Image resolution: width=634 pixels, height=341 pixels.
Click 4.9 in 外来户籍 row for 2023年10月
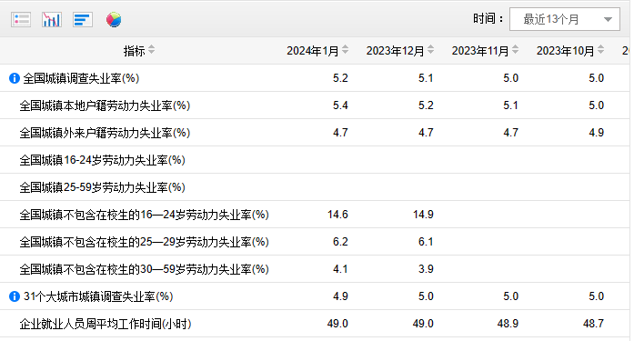click(x=596, y=133)
